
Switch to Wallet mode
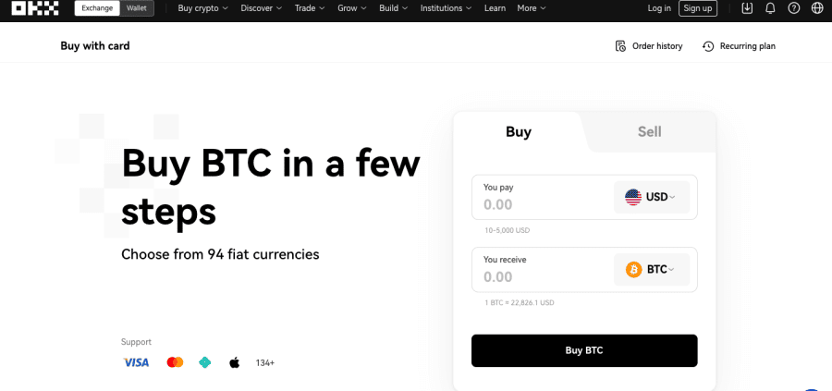pyautogui.click(x=137, y=8)
